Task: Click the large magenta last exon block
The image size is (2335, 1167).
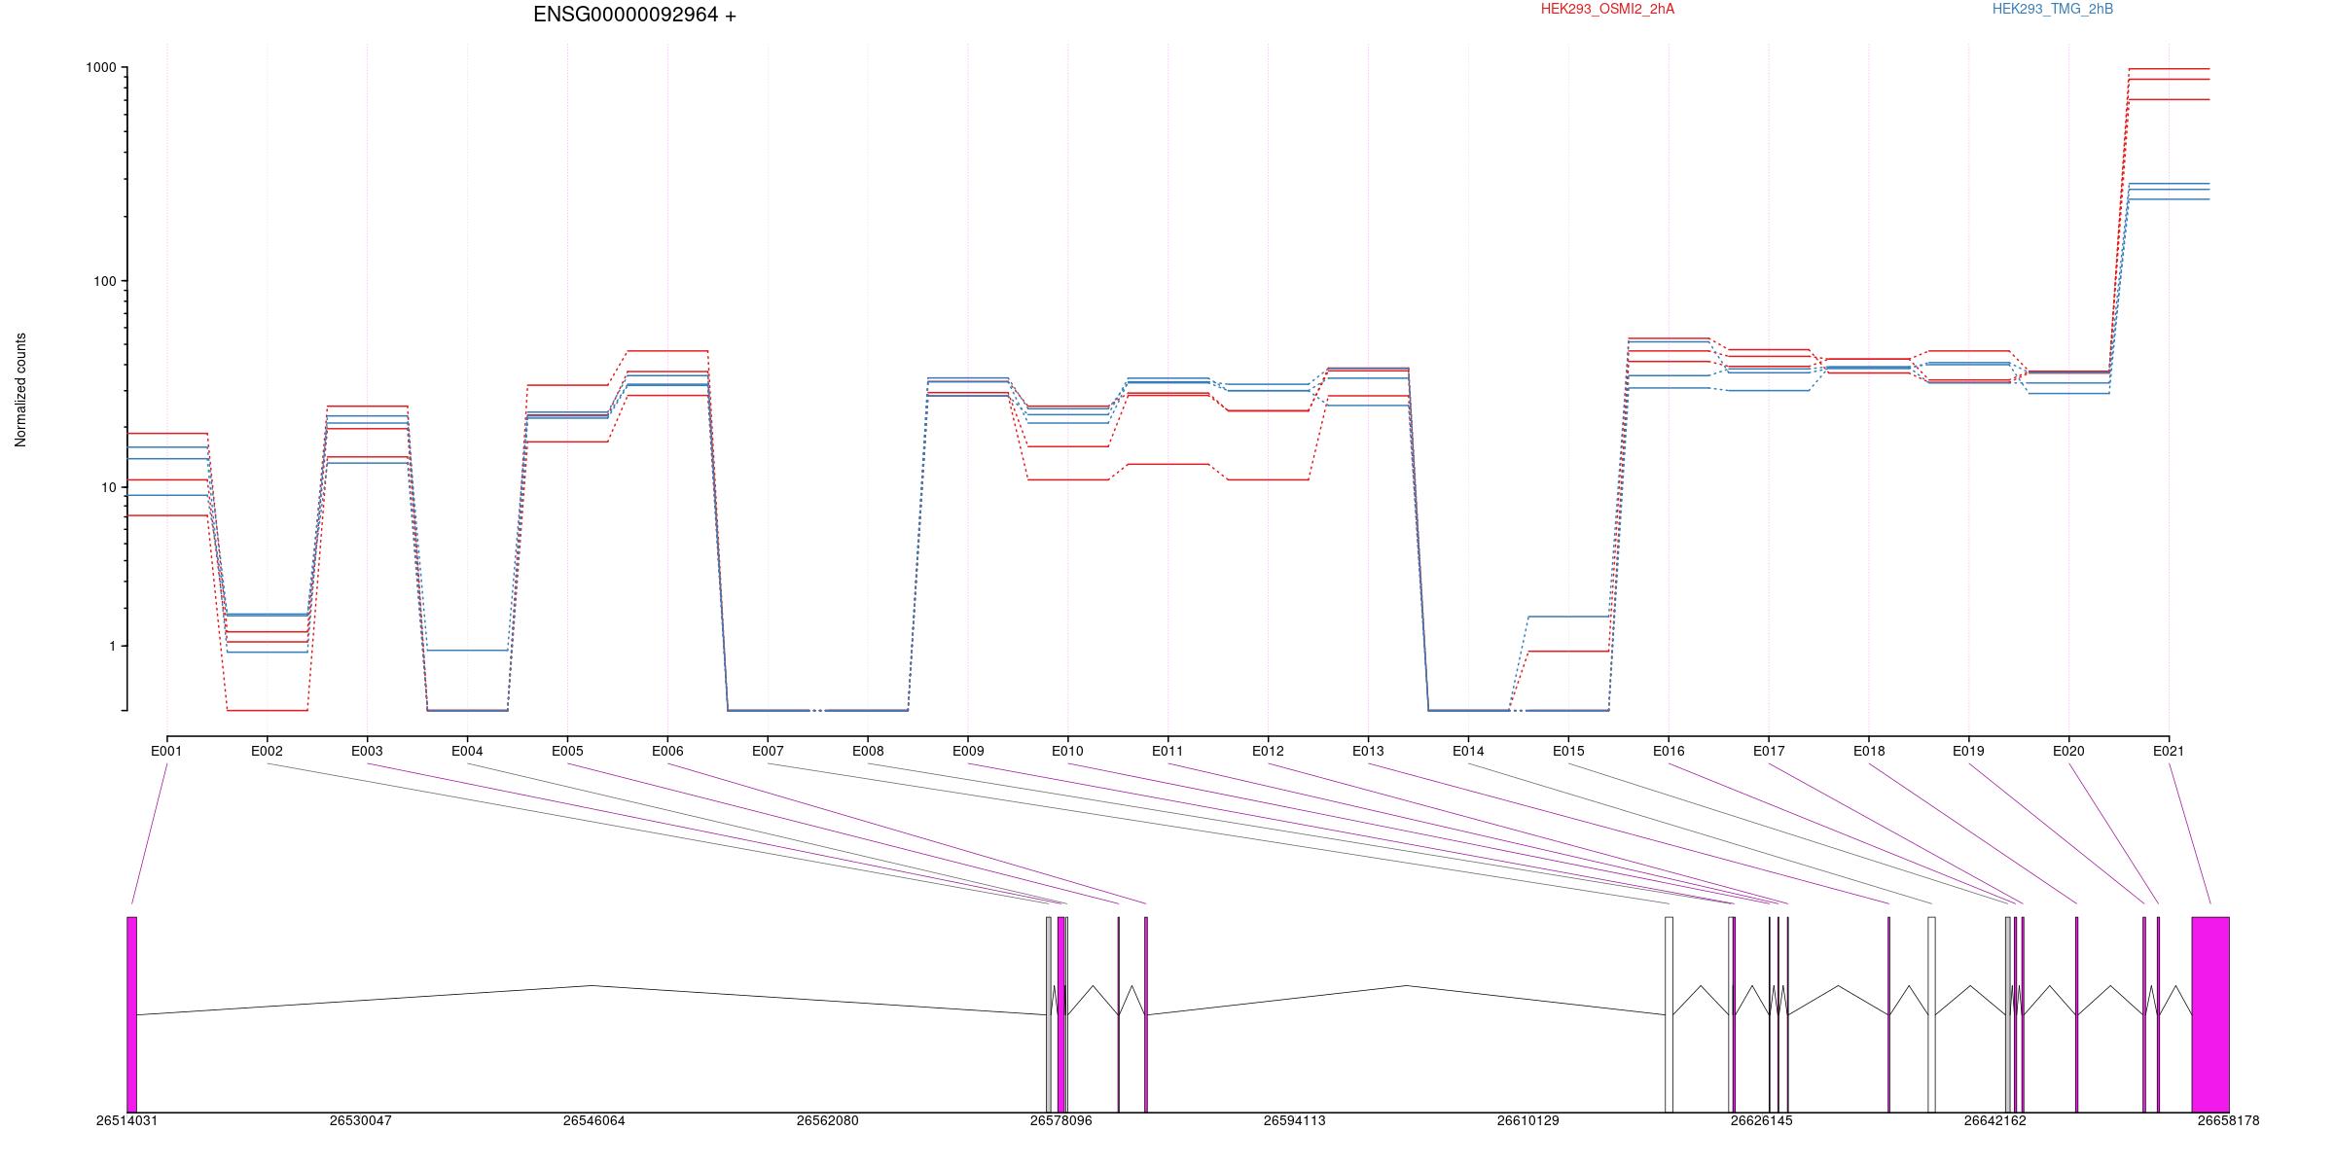Action: point(2210,1014)
